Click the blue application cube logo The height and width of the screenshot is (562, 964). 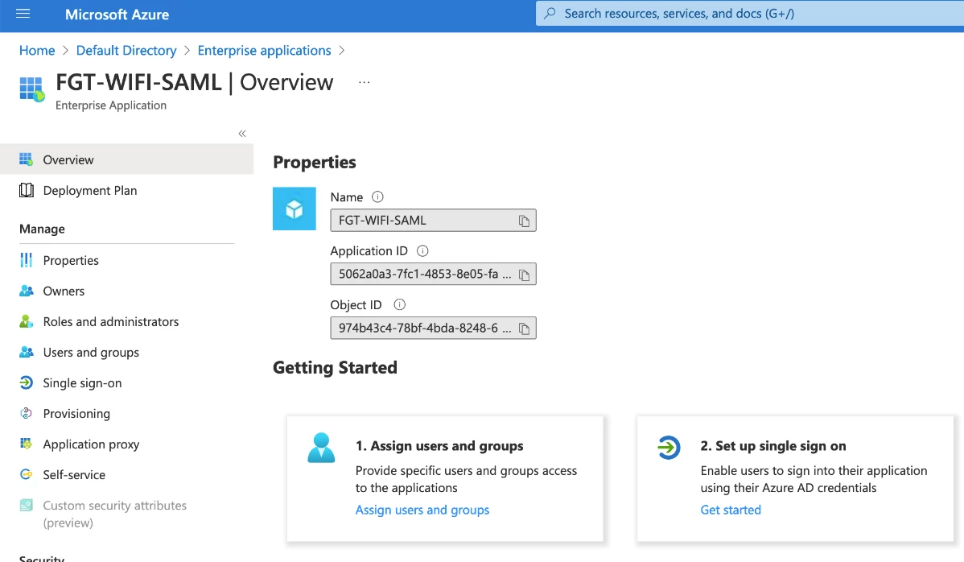point(294,209)
